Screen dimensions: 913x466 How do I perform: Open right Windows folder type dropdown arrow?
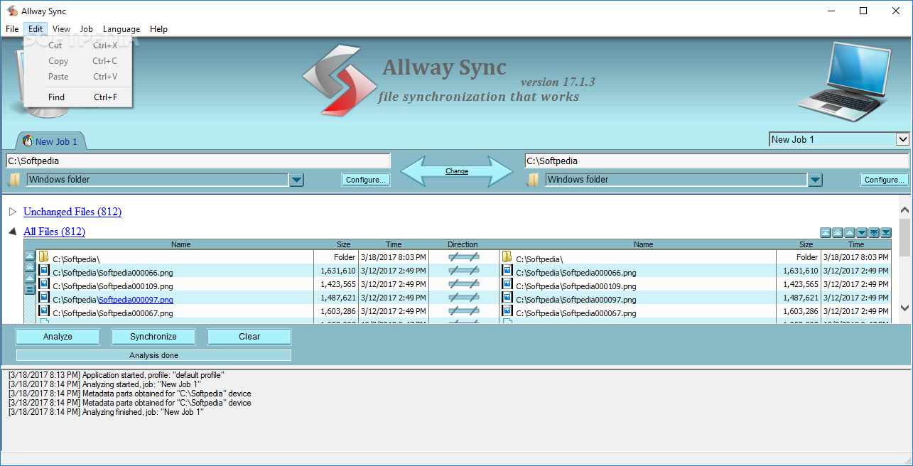point(815,180)
